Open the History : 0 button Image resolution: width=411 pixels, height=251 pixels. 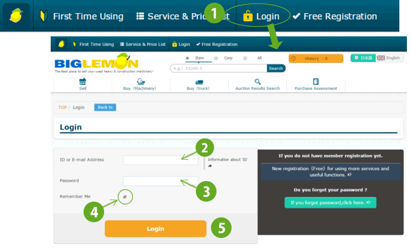pos(316,58)
